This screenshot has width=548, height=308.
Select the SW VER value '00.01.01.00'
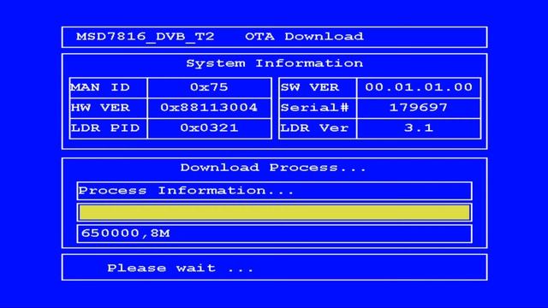pos(419,87)
